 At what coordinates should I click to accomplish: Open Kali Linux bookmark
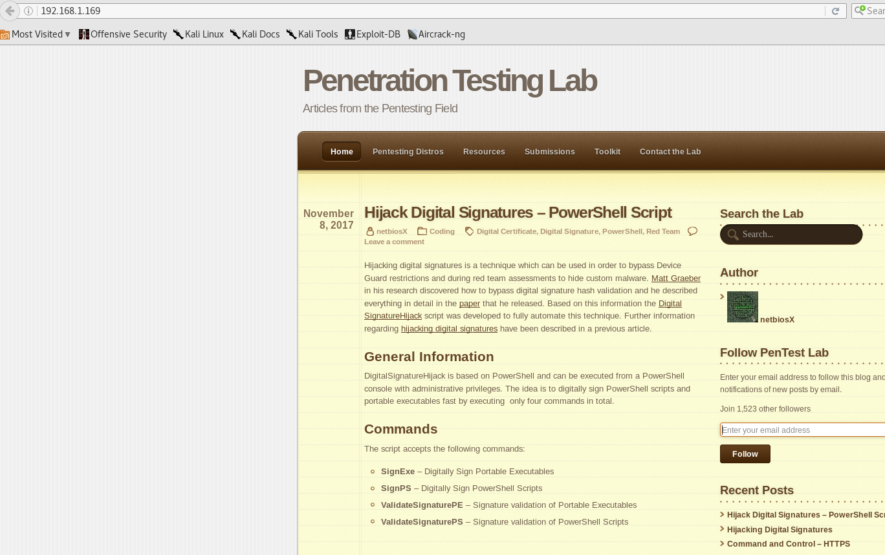click(x=199, y=34)
